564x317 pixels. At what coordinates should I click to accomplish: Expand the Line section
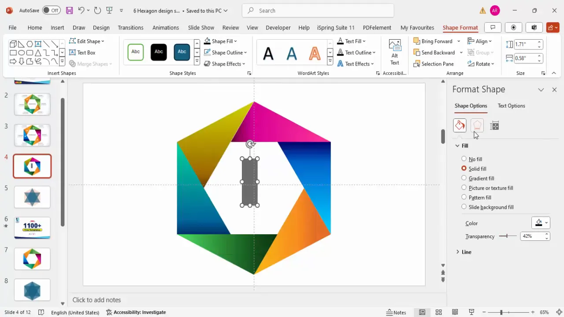pyautogui.click(x=464, y=252)
